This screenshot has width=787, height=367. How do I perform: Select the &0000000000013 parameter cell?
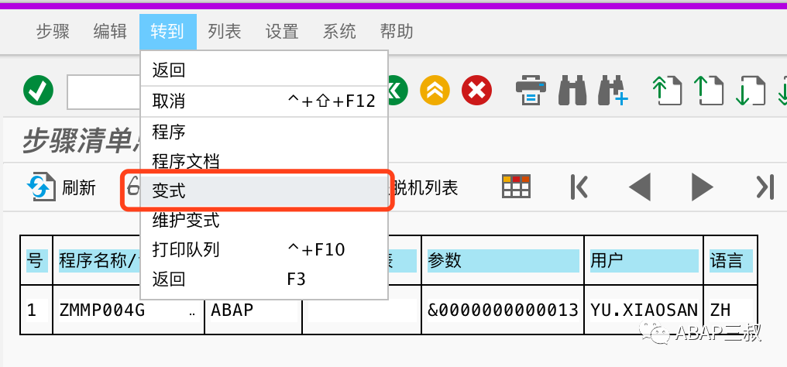503,310
